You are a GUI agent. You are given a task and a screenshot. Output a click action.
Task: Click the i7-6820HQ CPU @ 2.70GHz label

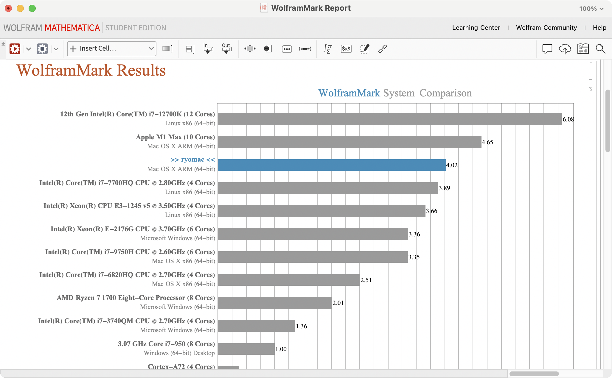[127, 275]
